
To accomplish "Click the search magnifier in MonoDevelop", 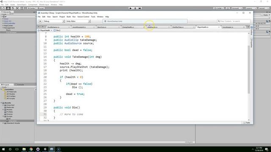I will pyautogui.click(x=219, y=21).
